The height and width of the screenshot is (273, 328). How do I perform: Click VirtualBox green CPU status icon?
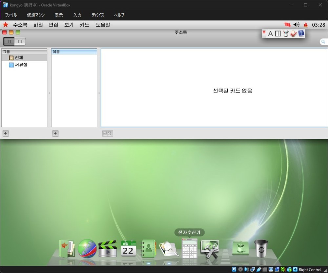283,269
